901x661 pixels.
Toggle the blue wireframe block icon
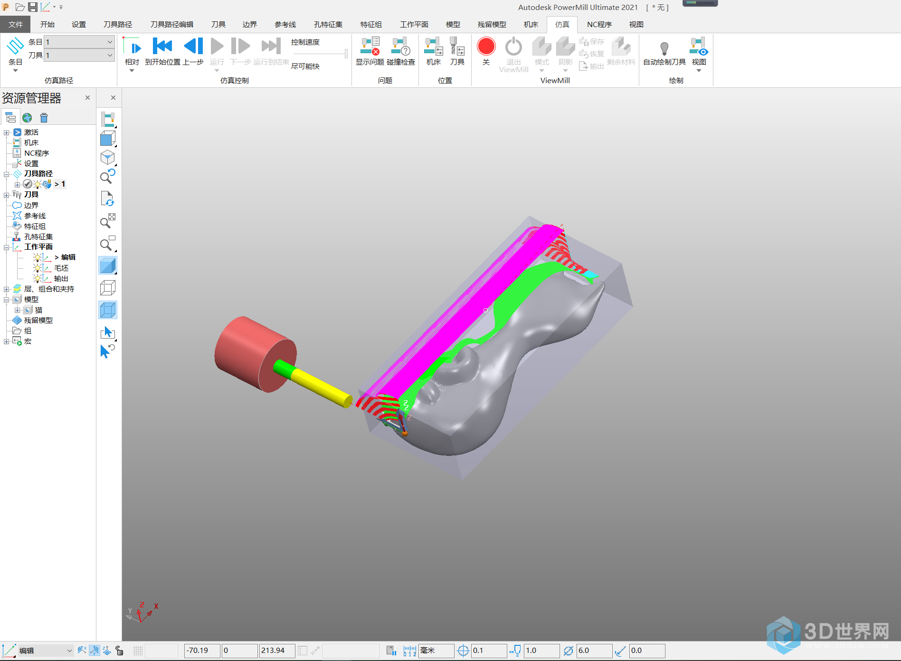(x=108, y=310)
